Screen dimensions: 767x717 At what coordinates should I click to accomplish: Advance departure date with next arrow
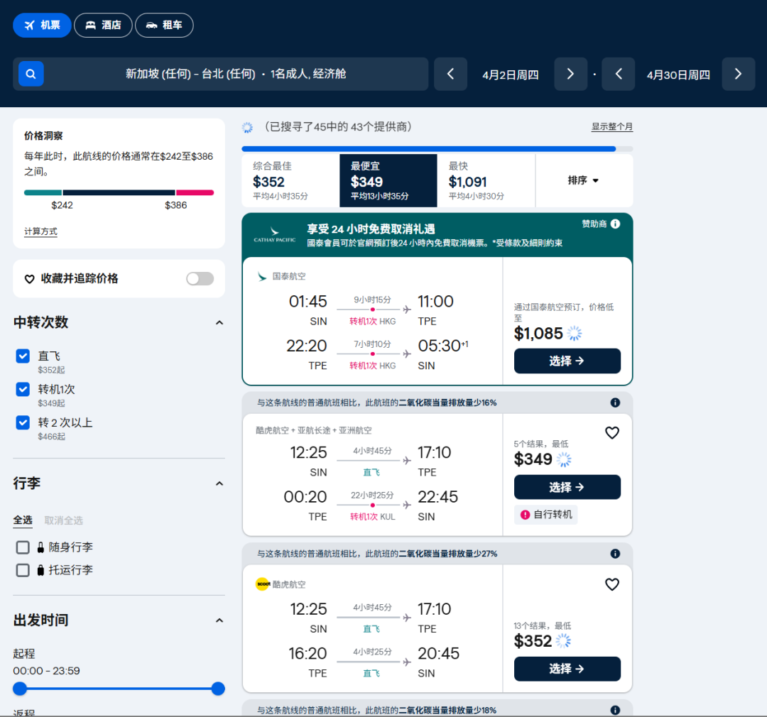570,74
